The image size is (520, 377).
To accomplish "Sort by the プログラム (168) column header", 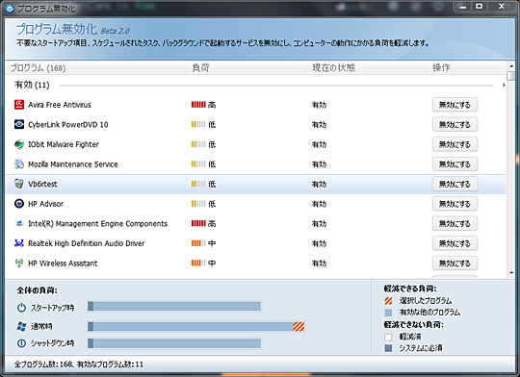I will click(96, 68).
